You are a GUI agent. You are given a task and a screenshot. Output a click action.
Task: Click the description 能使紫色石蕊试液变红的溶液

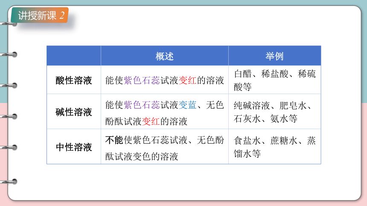tap(165, 80)
